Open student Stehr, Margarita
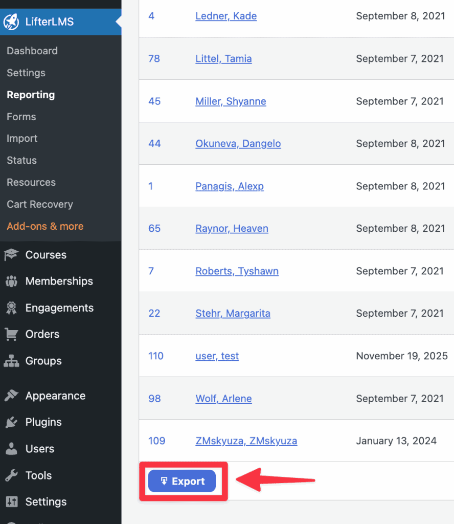 click(233, 314)
